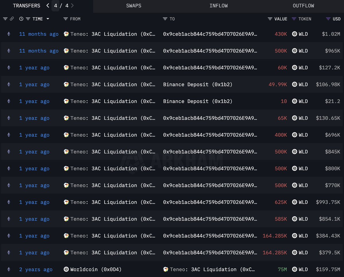Screen dimensions: 344x277
Task: Open the FROM column filter
Action: click(x=65, y=19)
